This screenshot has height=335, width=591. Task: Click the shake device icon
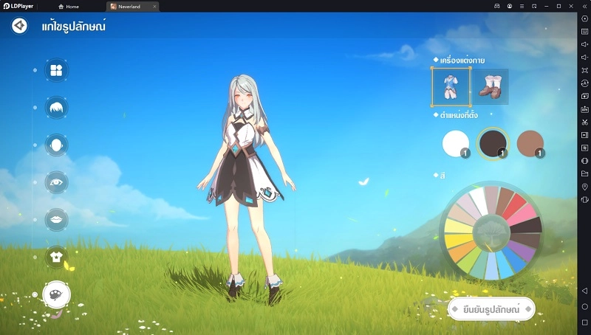(x=584, y=199)
